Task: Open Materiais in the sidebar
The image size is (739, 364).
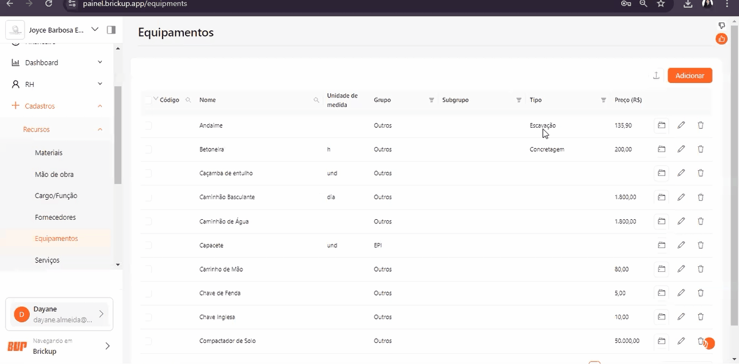Action: 49,153
